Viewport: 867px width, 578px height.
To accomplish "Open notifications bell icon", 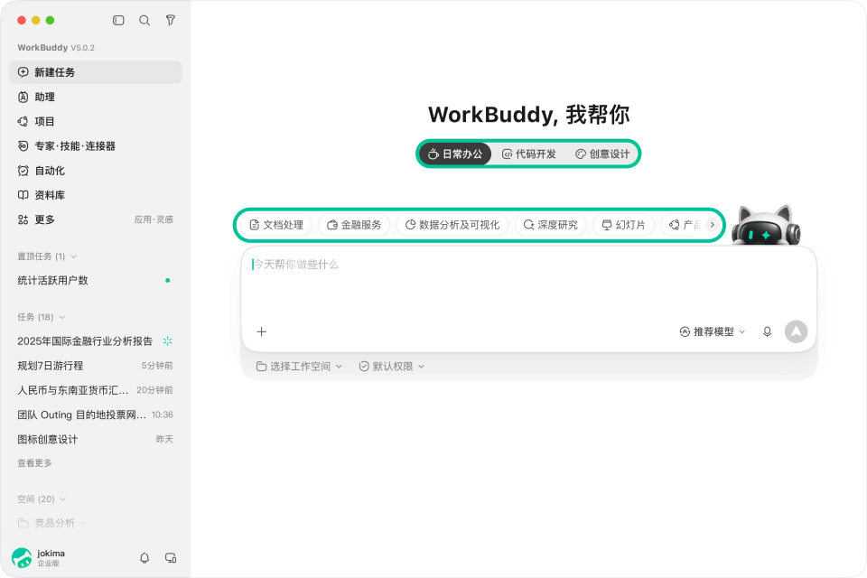I will tap(144, 557).
